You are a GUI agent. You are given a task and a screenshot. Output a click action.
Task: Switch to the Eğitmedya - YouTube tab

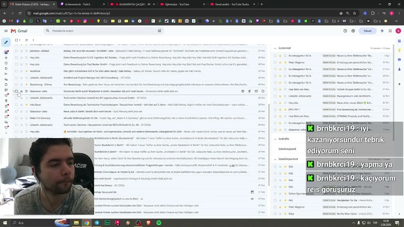tap(183, 4)
